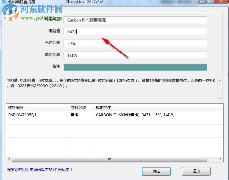Click the table's right scroll arrow

[x=220, y=159]
